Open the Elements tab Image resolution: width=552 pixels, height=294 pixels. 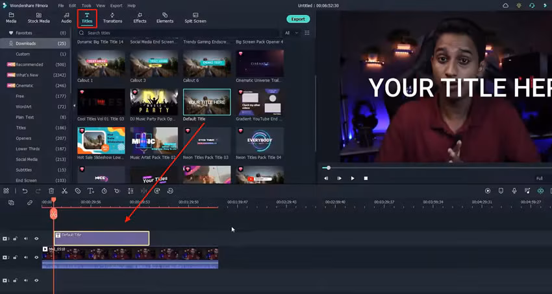point(165,18)
